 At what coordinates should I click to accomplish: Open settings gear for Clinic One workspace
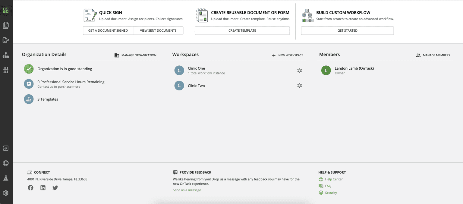[x=299, y=70]
